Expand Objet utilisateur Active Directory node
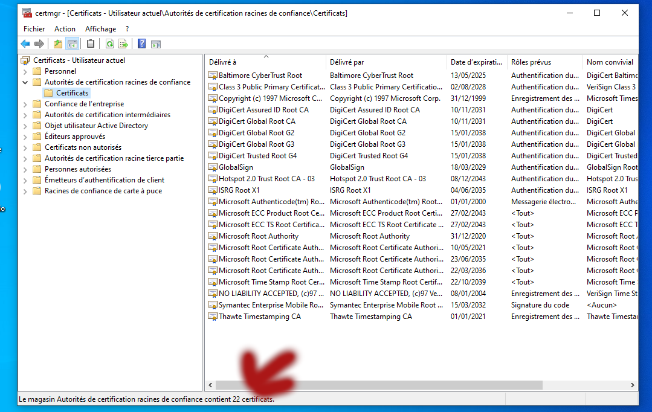The width and height of the screenshot is (652, 412). tap(25, 126)
